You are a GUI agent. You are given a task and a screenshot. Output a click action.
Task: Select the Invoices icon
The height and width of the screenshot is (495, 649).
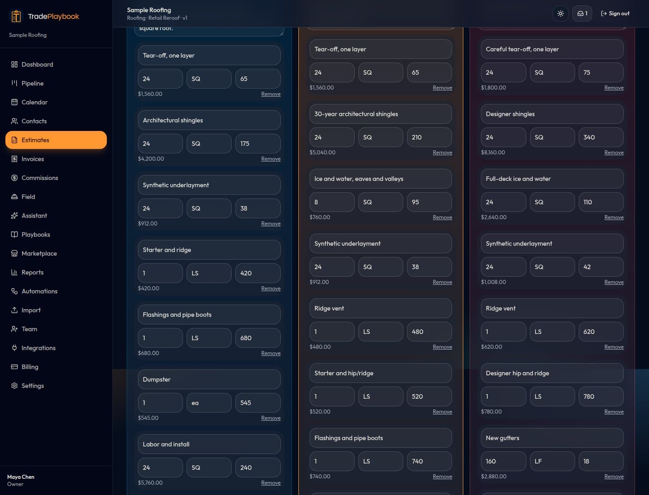(x=14, y=159)
